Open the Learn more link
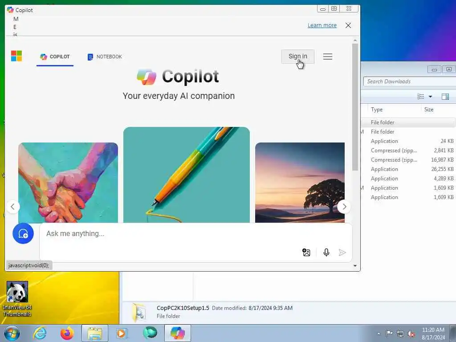 click(322, 25)
